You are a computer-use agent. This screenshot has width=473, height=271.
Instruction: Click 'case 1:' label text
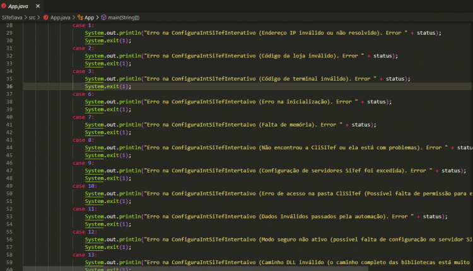coord(83,25)
